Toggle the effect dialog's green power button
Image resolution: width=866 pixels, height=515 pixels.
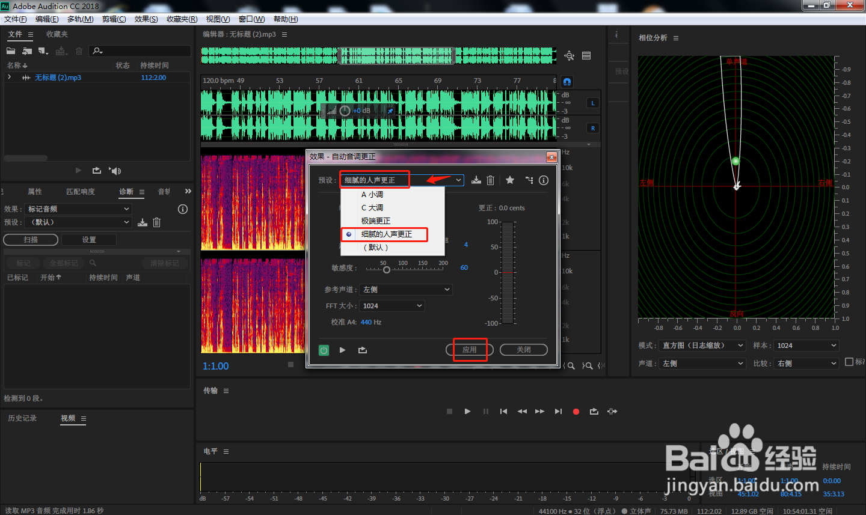[324, 350]
